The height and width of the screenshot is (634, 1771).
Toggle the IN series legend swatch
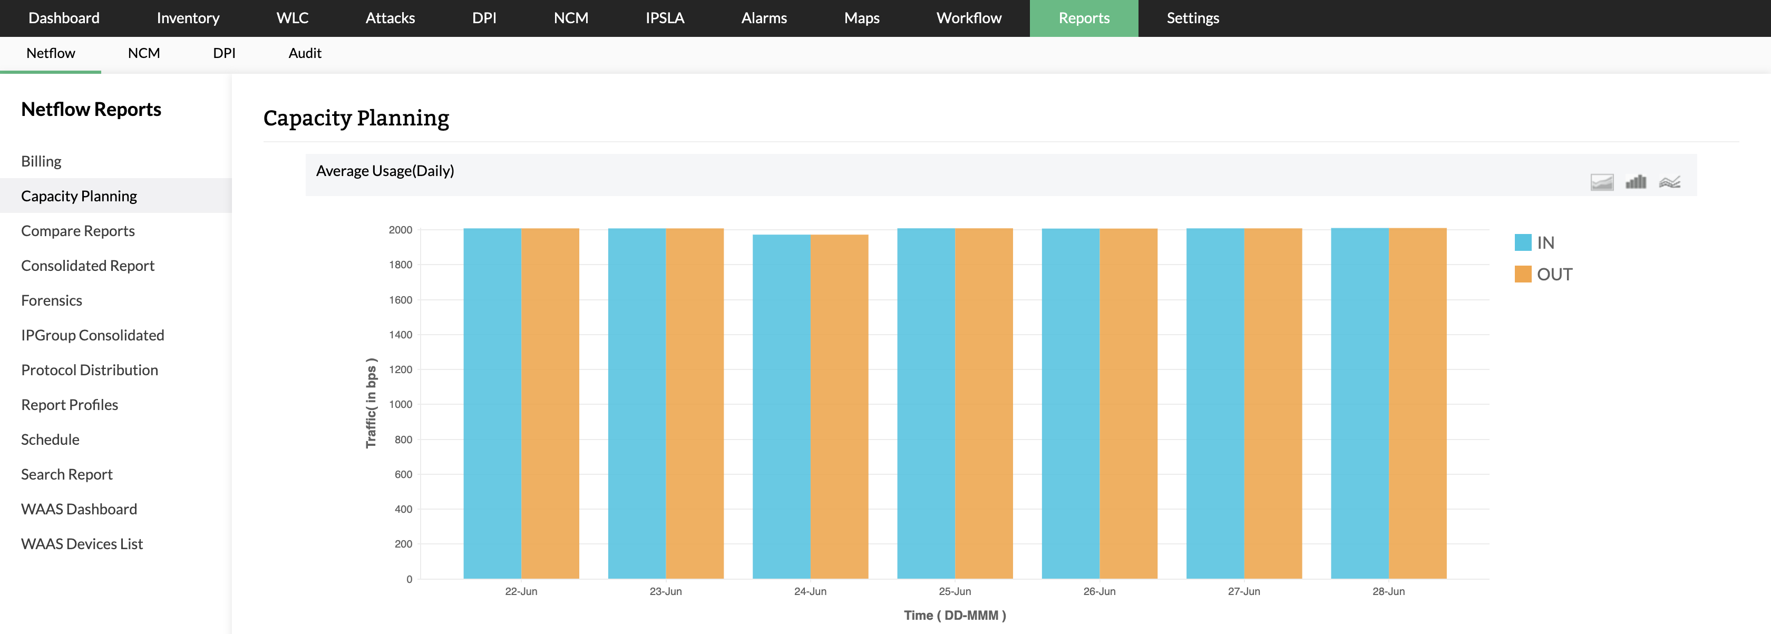coord(1522,243)
